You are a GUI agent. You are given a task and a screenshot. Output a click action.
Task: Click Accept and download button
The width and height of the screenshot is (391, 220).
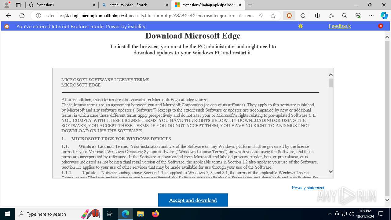coord(193,200)
